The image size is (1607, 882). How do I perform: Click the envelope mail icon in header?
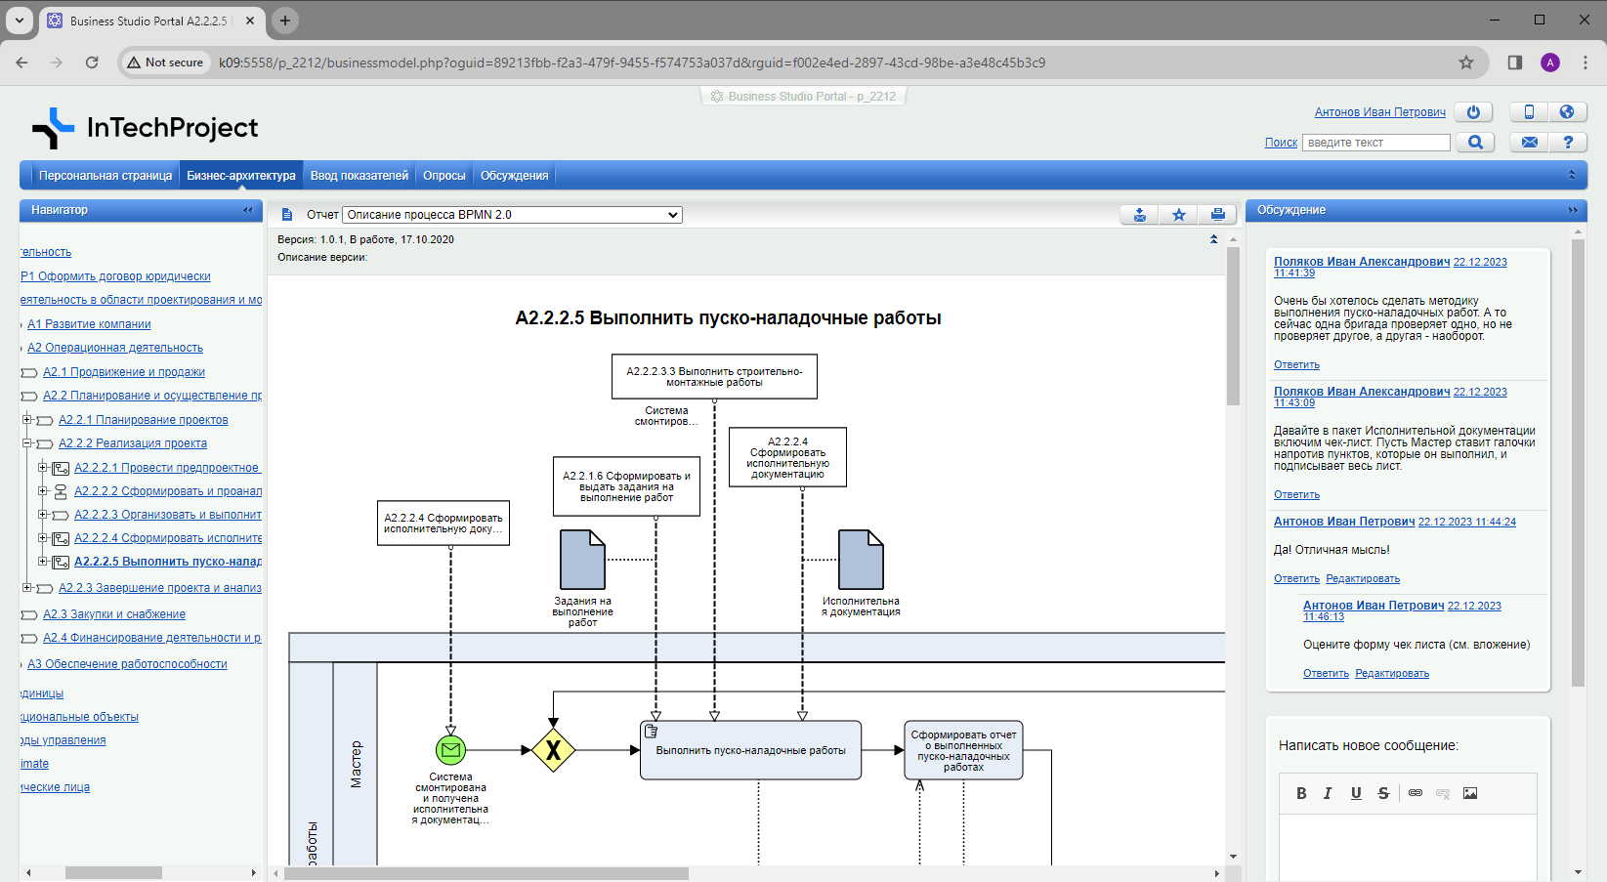click(1529, 143)
